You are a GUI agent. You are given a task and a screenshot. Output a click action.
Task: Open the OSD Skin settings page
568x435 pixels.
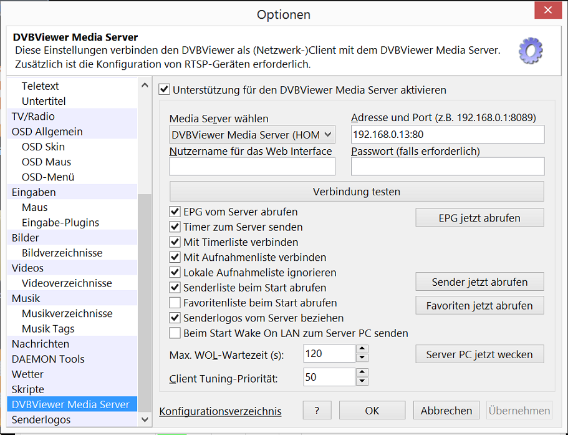pos(43,147)
